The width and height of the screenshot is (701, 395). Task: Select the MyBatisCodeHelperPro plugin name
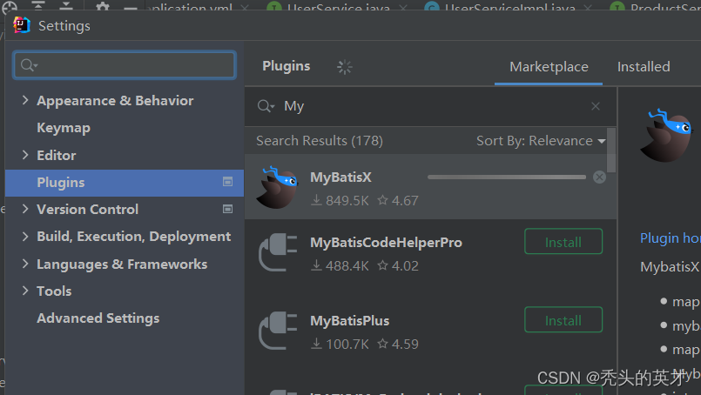pos(387,243)
